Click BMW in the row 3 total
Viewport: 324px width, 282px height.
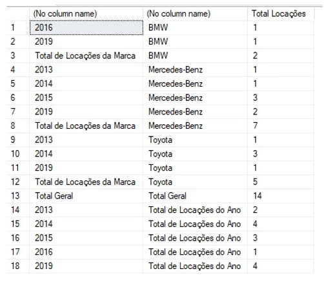(x=195, y=56)
